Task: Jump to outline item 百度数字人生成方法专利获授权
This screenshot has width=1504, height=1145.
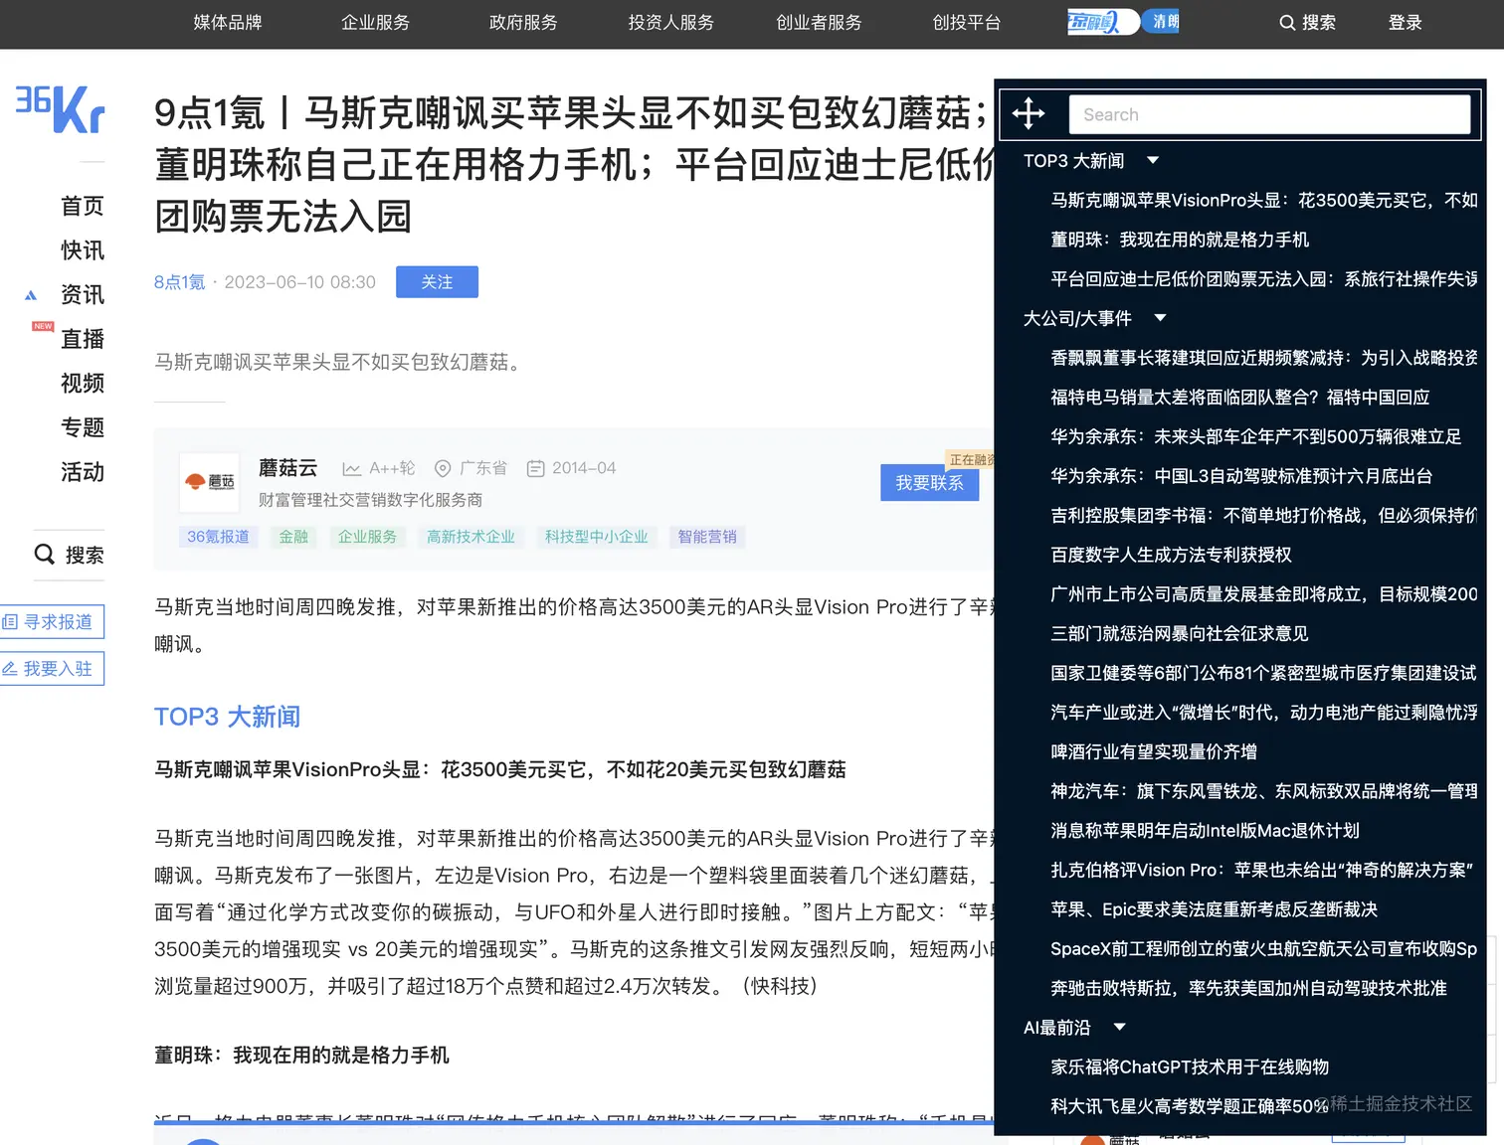Action: tap(1171, 555)
